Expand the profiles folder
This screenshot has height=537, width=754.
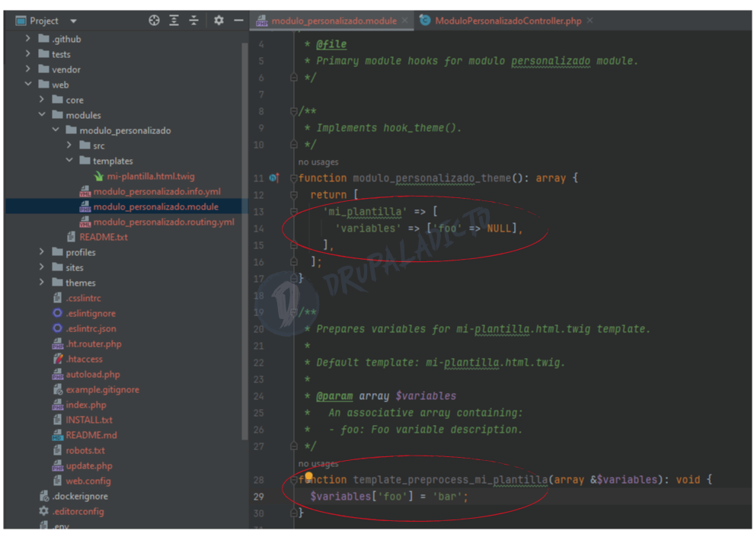(x=42, y=252)
